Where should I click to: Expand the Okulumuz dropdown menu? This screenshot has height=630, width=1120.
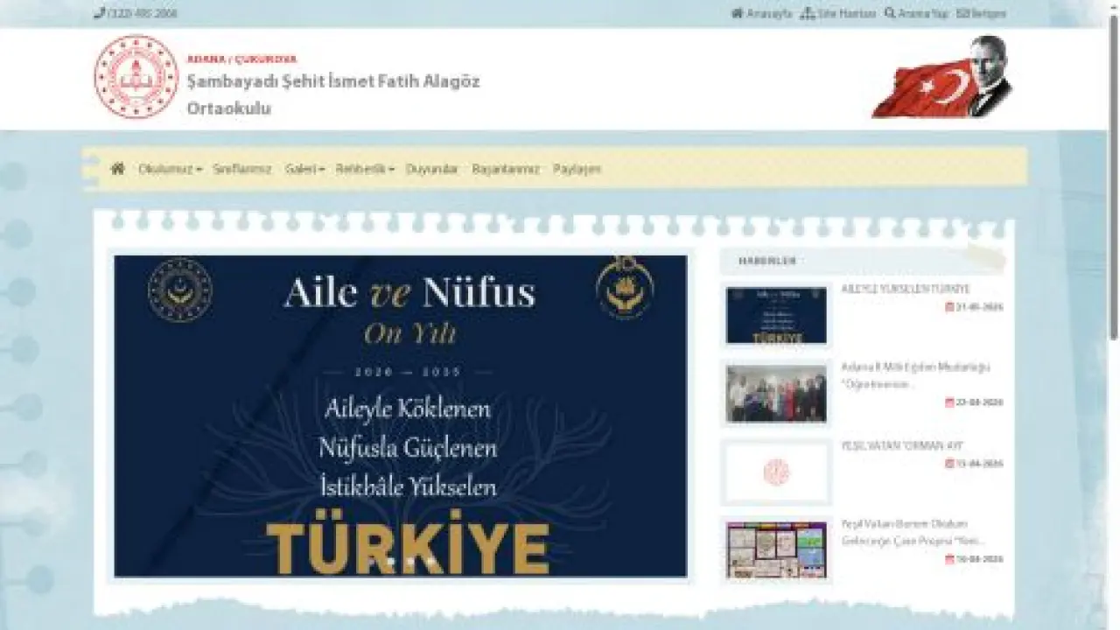pyautogui.click(x=170, y=169)
